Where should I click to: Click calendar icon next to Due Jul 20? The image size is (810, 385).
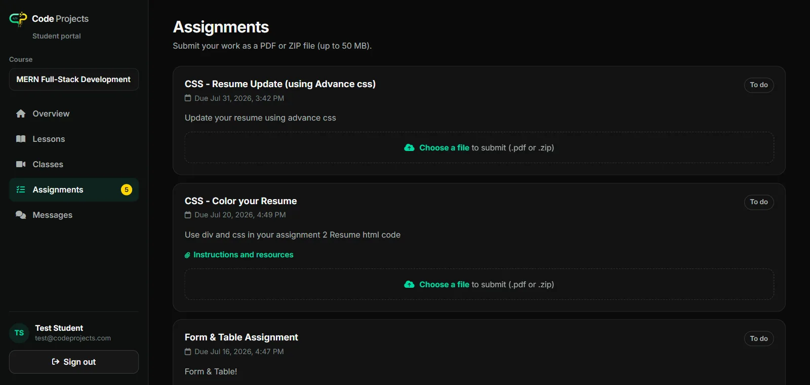(188, 215)
